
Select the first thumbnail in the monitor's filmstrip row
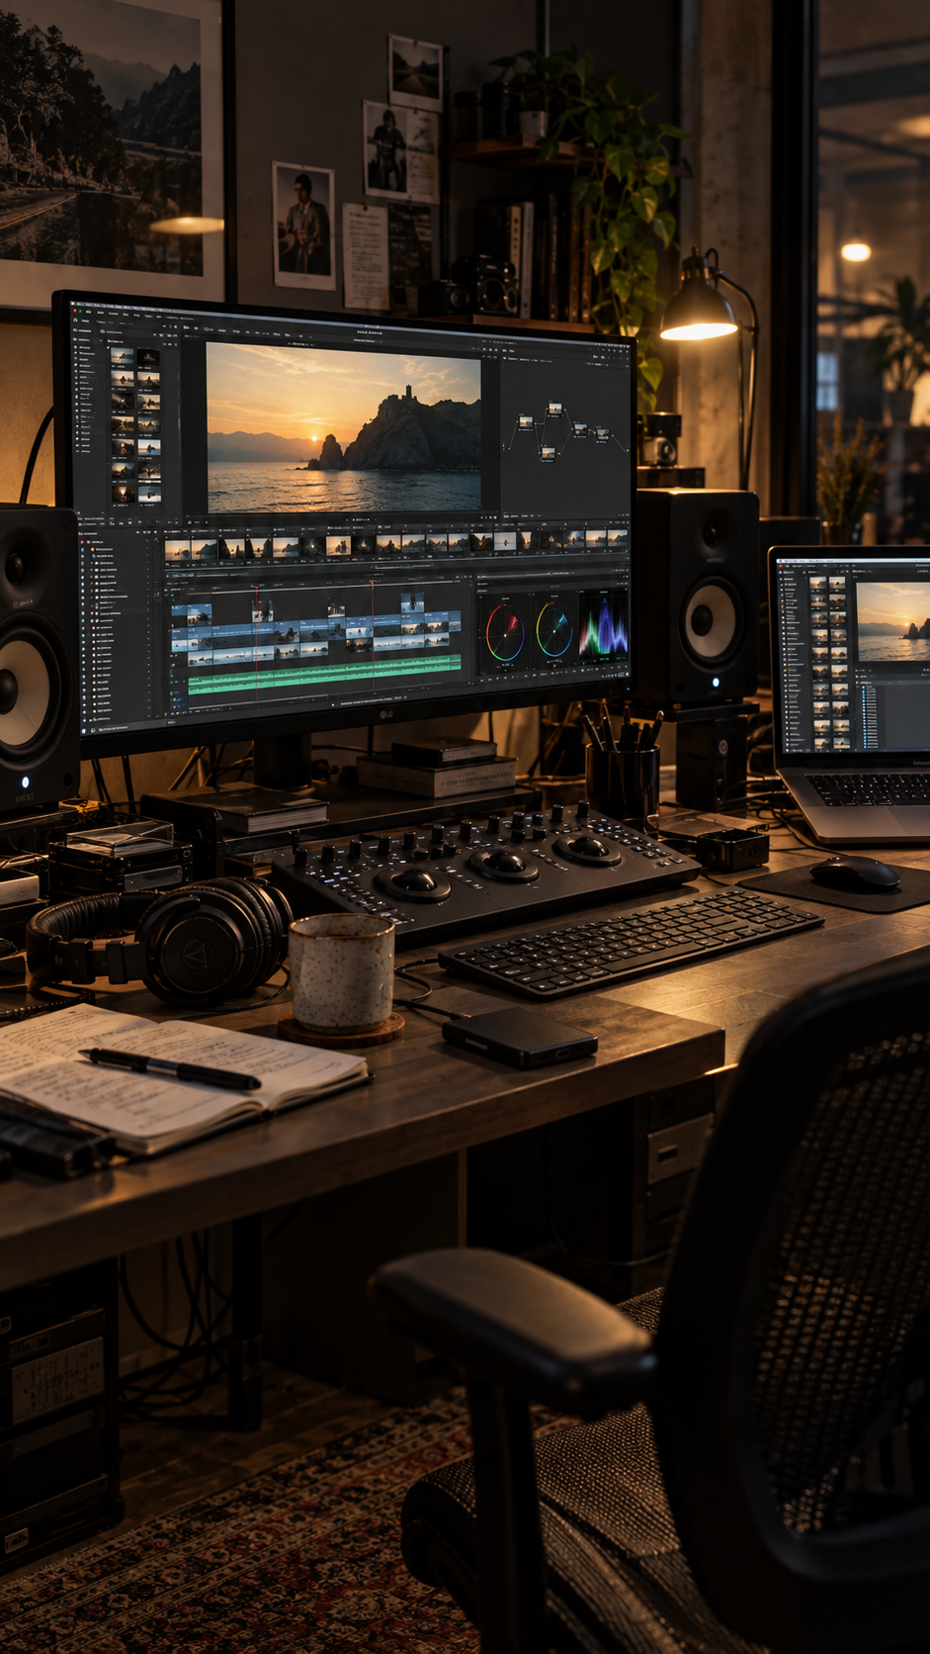point(178,550)
